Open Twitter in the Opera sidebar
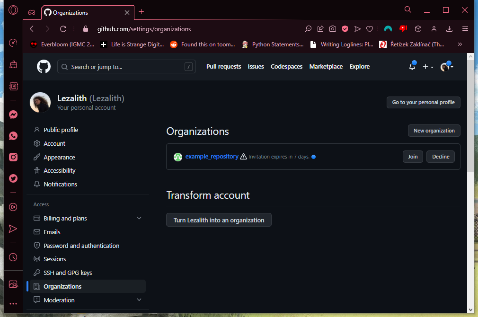The image size is (478, 317). click(13, 178)
